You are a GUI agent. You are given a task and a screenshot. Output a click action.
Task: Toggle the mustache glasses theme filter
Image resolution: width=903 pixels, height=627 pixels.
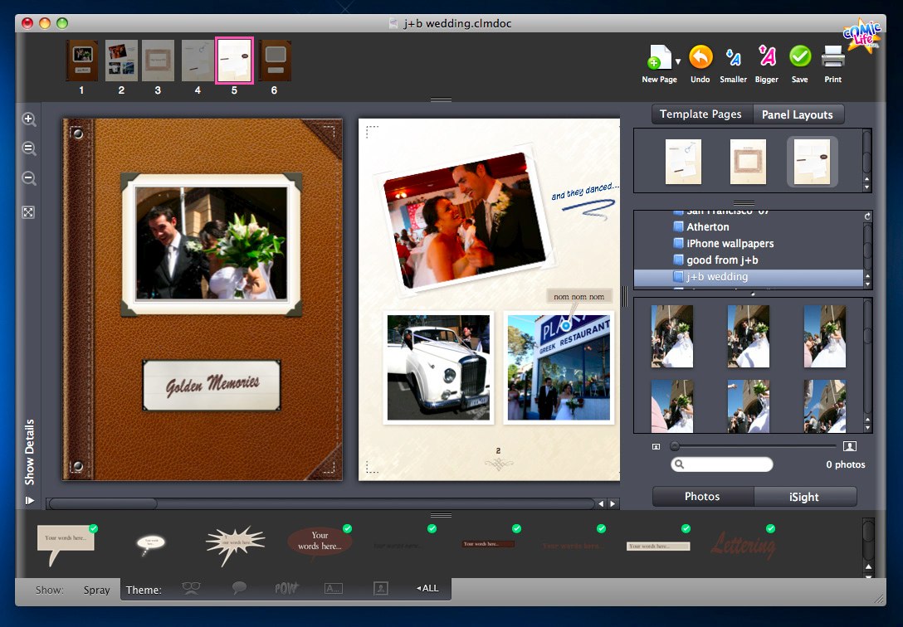(192, 588)
